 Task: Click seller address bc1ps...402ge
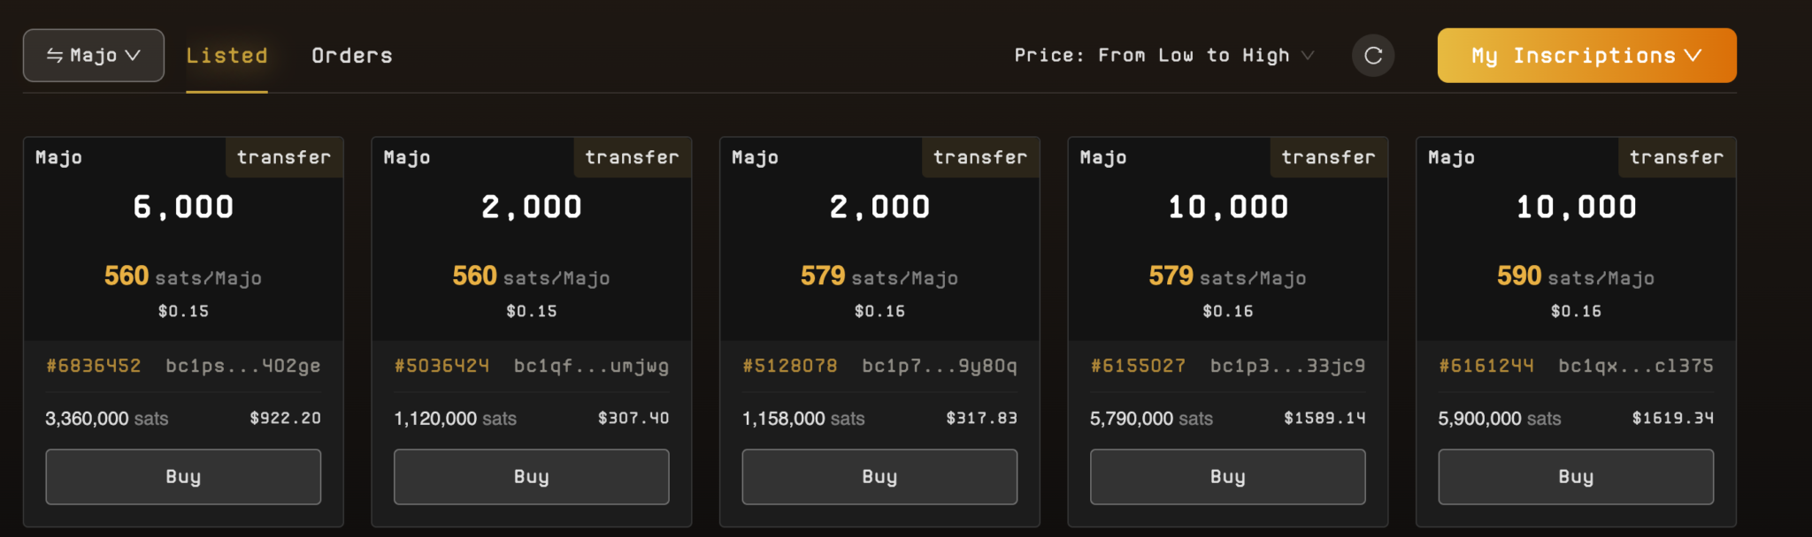tap(243, 366)
